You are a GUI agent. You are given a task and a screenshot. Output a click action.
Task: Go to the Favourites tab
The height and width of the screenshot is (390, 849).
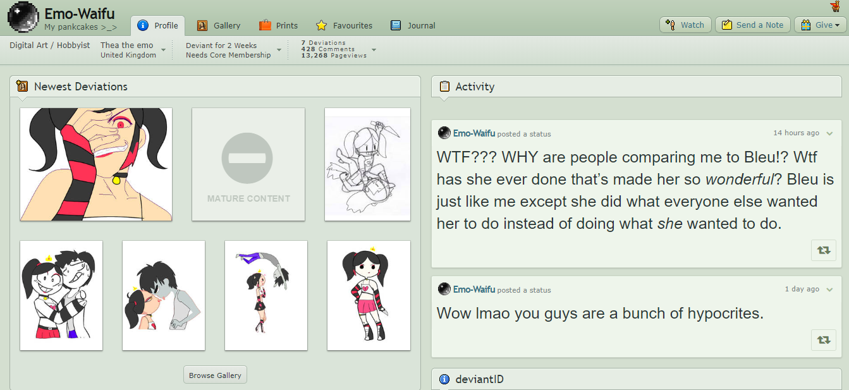click(x=344, y=25)
